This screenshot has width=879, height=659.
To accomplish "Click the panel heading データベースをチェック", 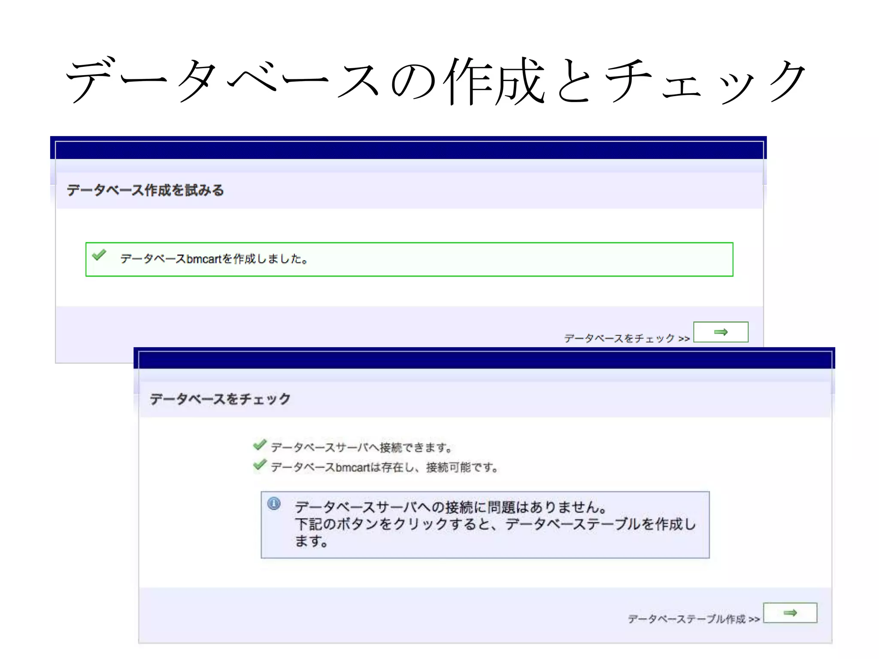I will (x=220, y=399).
